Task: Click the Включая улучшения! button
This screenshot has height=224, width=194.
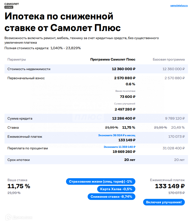Action: tap(164, 202)
